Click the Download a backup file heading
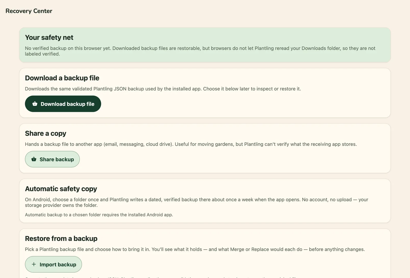 click(62, 78)
